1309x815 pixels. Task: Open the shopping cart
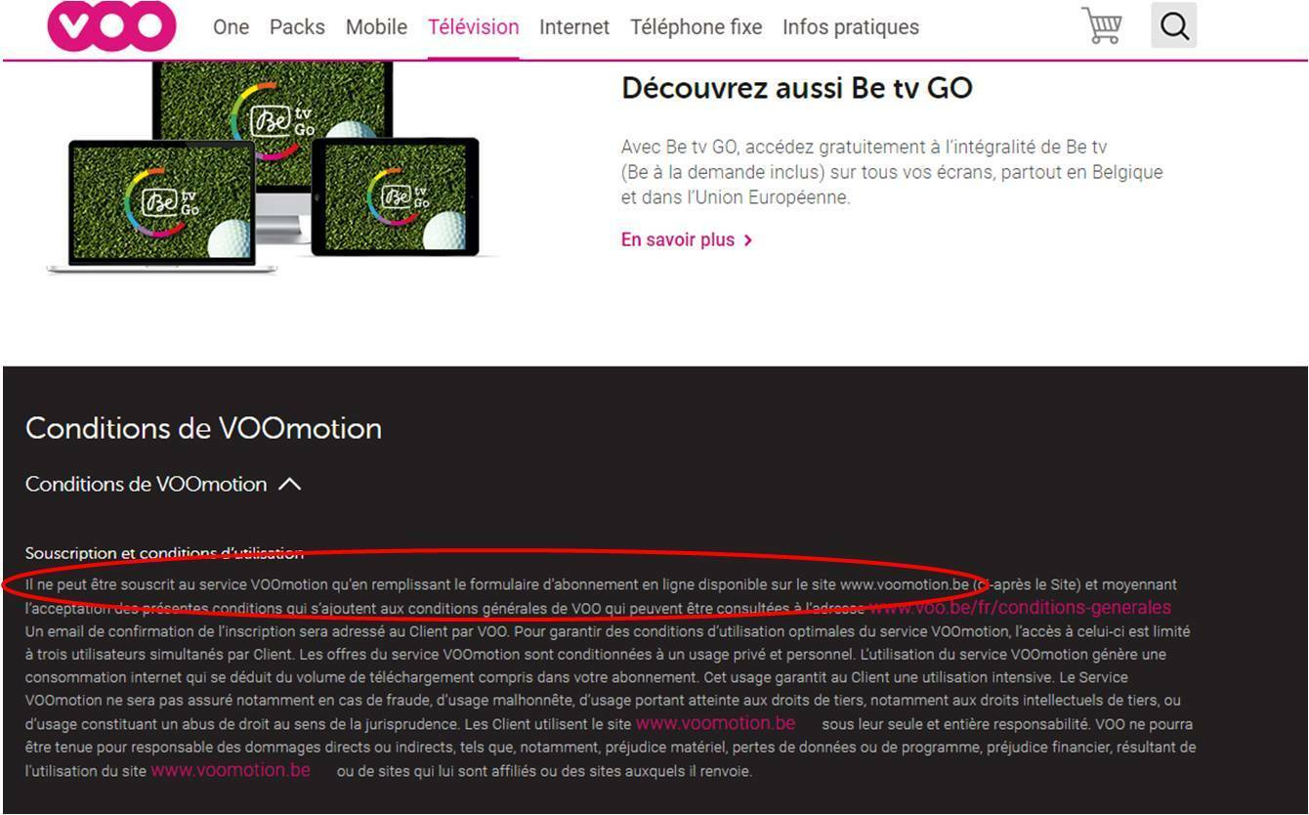click(x=1103, y=25)
